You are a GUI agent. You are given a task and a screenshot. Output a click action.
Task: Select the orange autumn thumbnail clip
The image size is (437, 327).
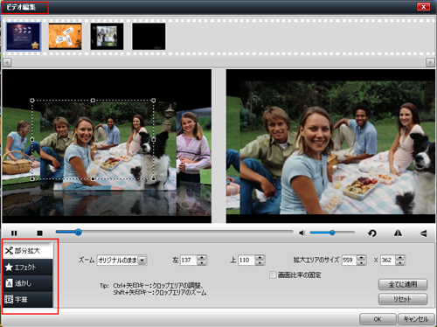coord(65,37)
